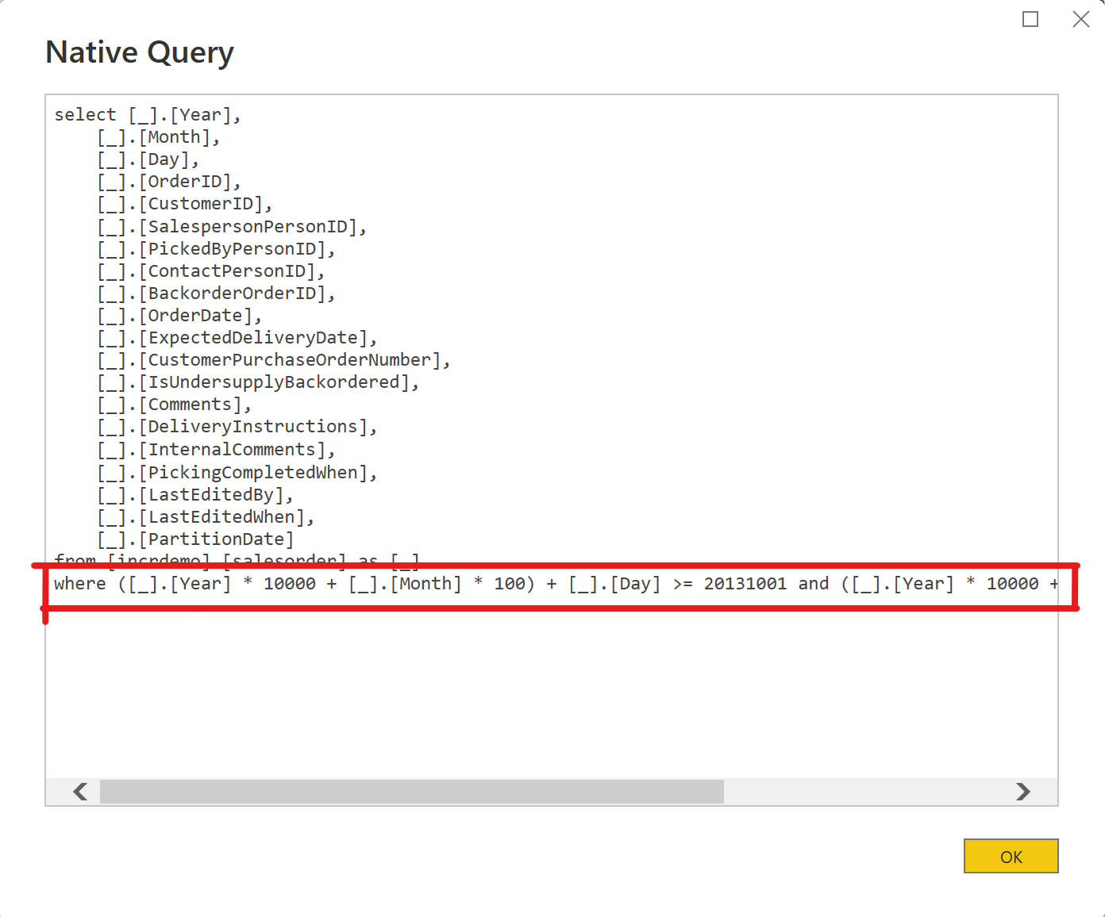Click the maximize window icon

tap(1030, 19)
